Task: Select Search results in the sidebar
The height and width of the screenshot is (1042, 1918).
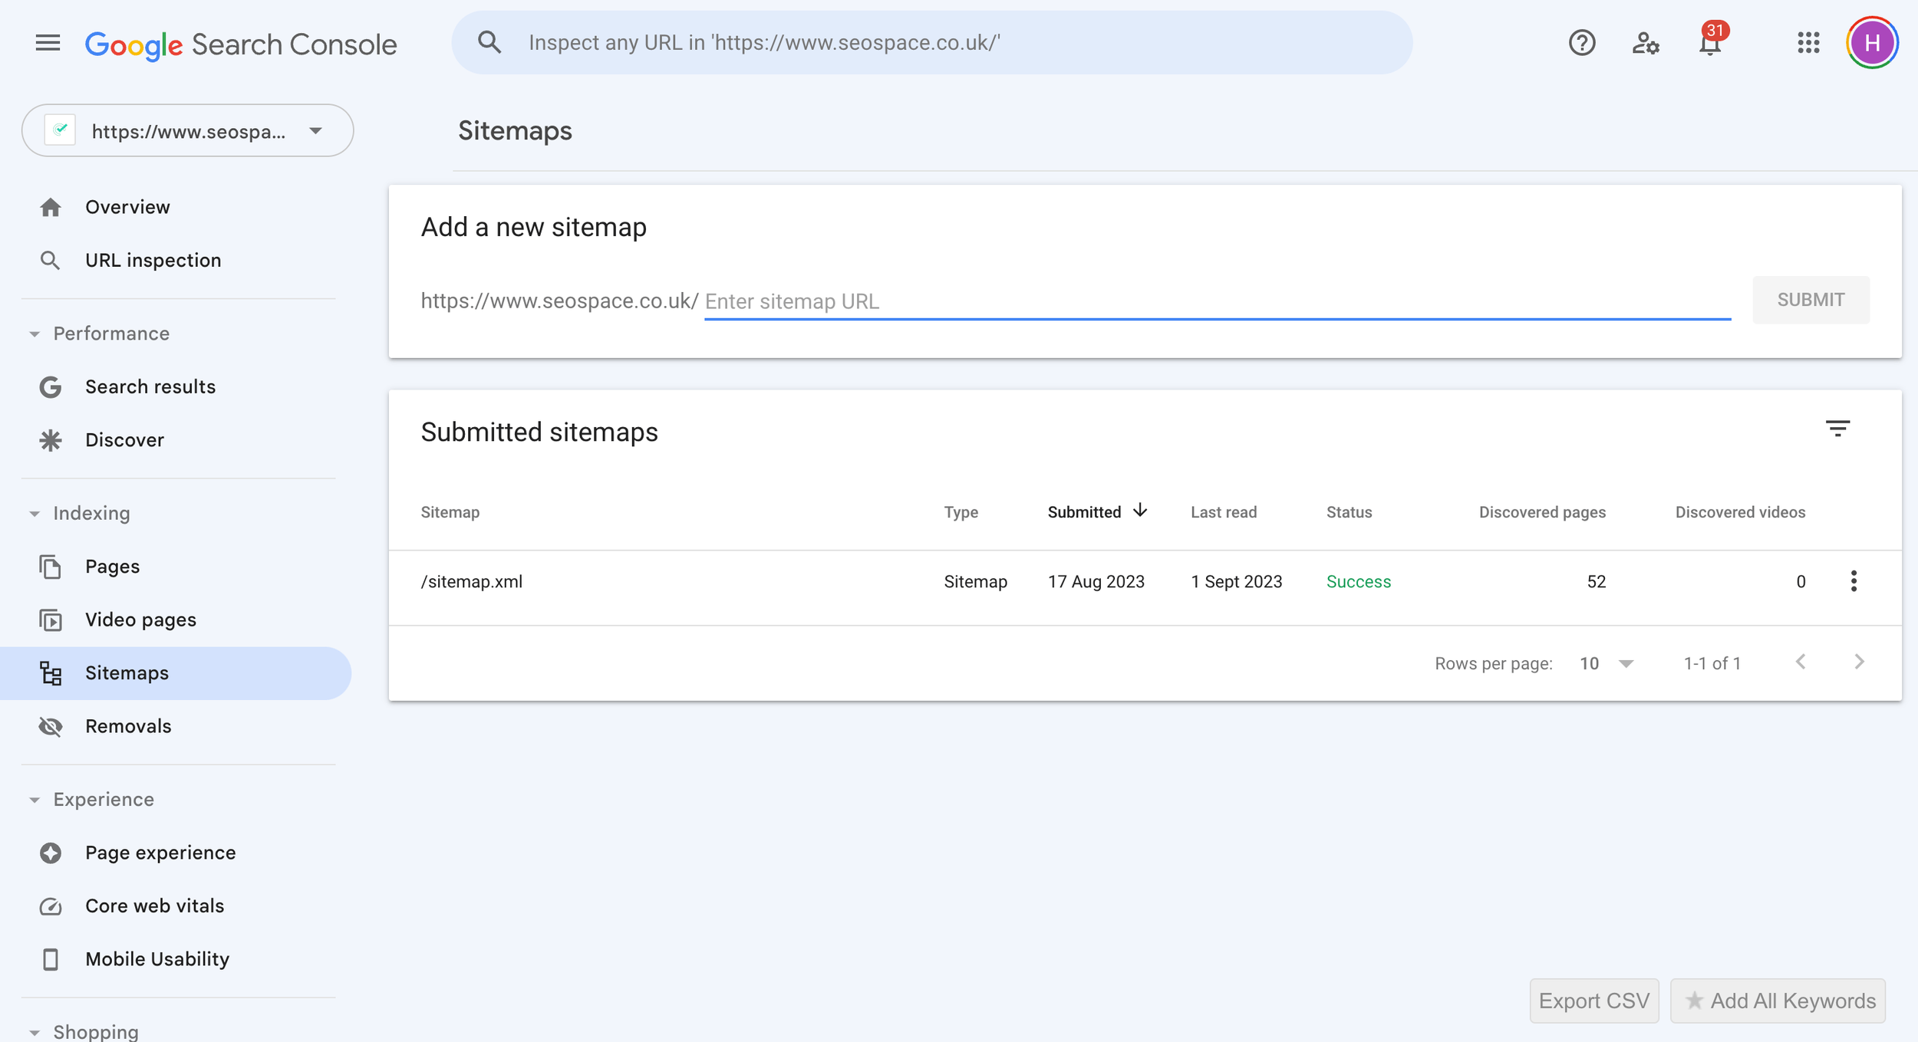Action: (150, 386)
